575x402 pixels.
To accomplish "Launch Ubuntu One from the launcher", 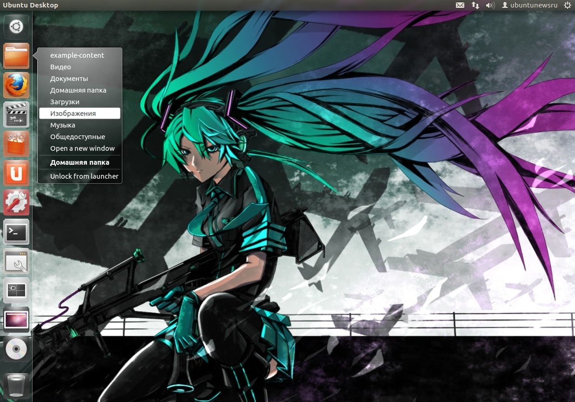I will tap(16, 173).
